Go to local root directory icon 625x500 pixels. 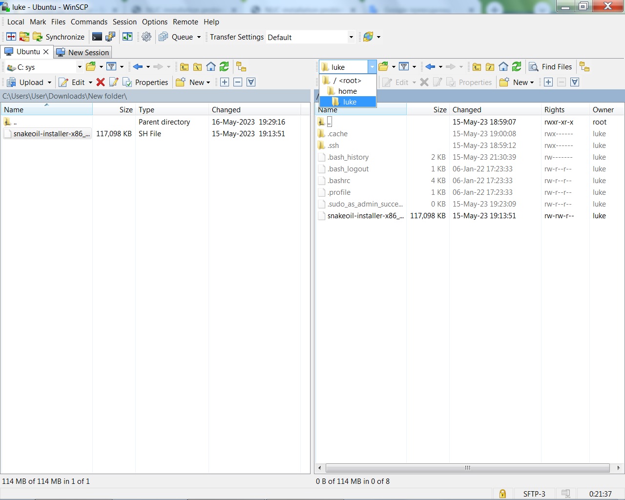click(x=198, y=66)
